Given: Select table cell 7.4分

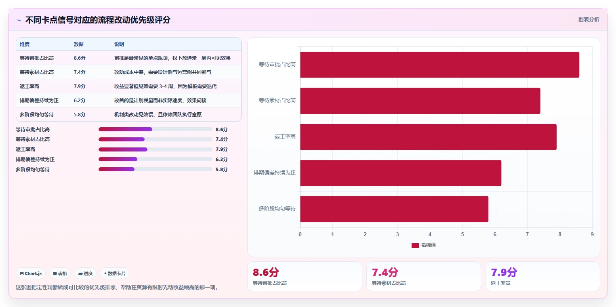Looking at the screenshot, I should click(x=80, y=72).
